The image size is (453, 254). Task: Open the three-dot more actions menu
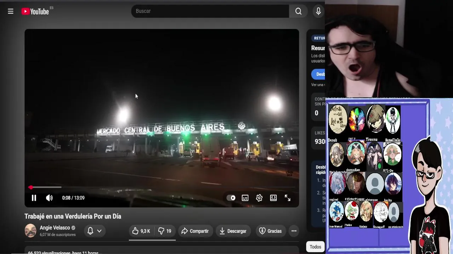pos(294,231)
